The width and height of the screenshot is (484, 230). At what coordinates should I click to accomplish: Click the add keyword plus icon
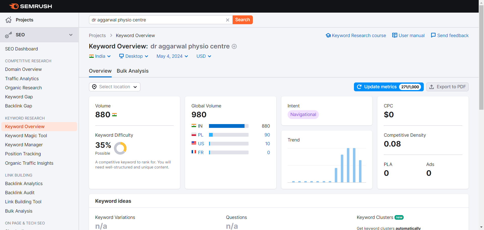(x=234, y=46)
